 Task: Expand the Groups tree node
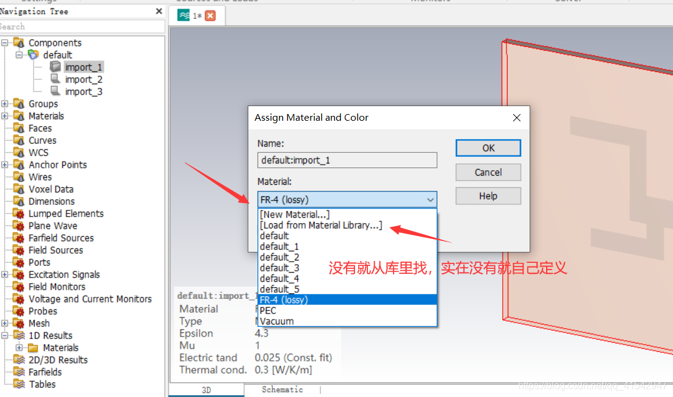[5, 104]
